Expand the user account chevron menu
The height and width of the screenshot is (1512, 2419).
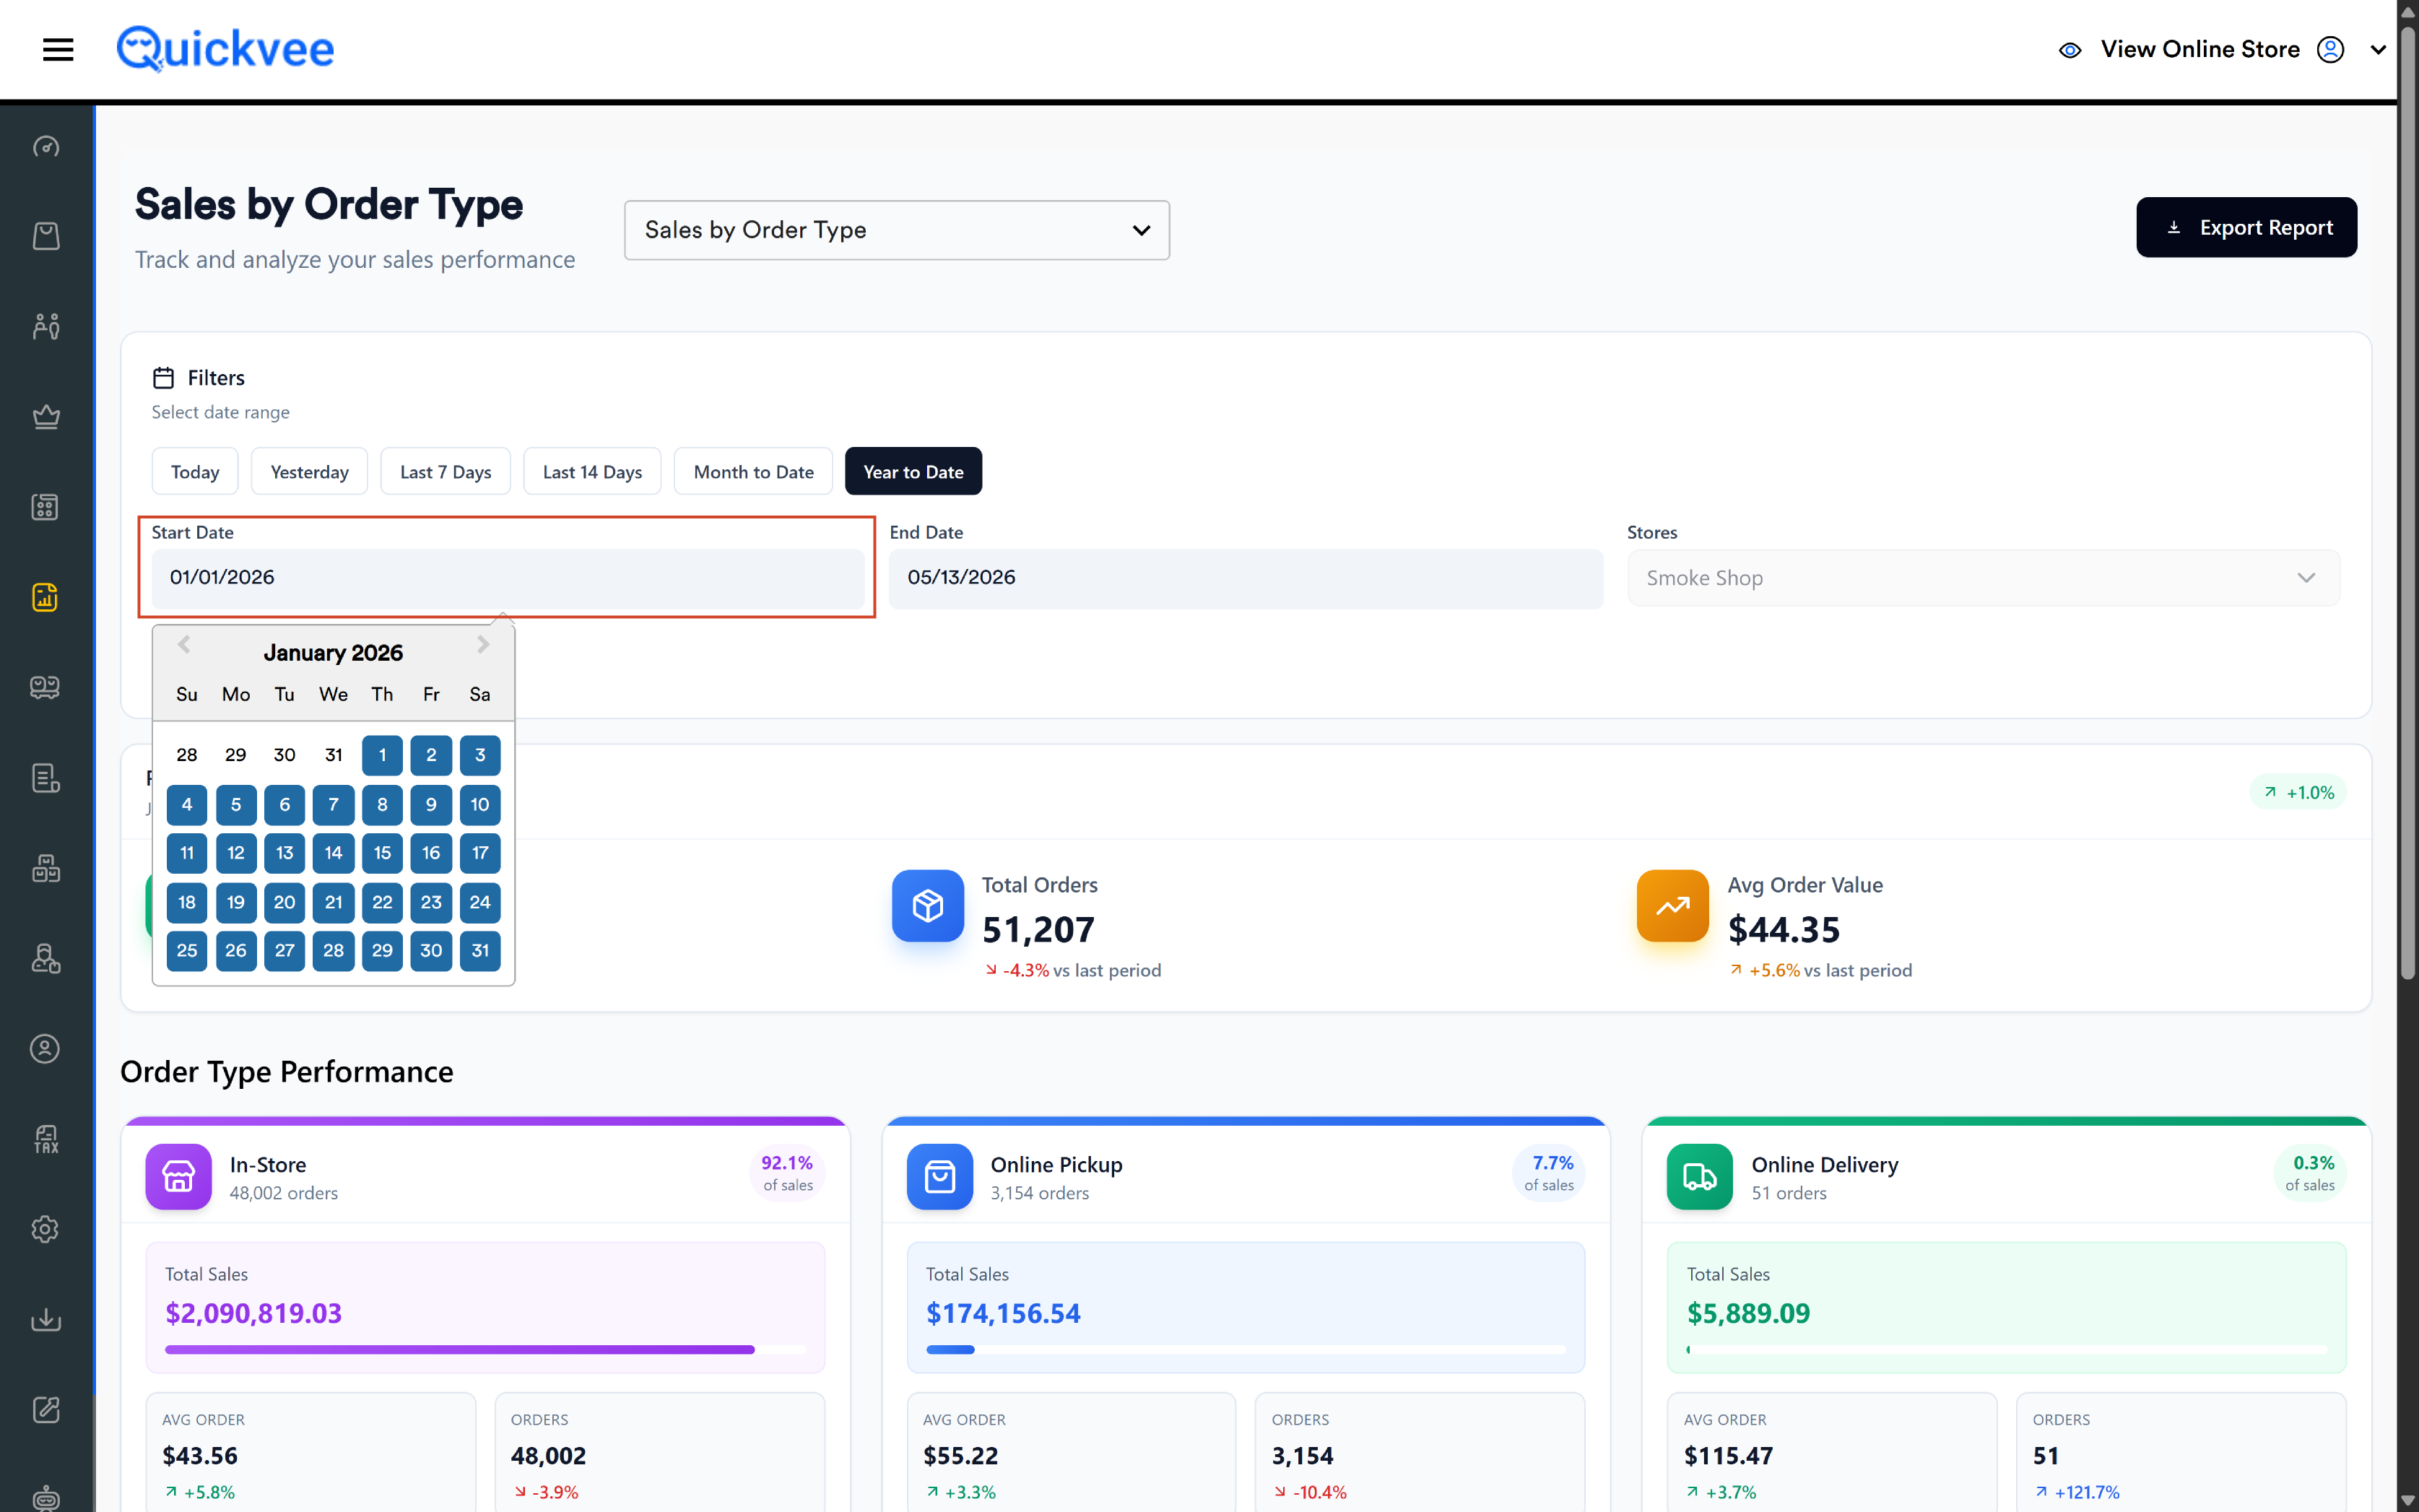(2379, 50)
